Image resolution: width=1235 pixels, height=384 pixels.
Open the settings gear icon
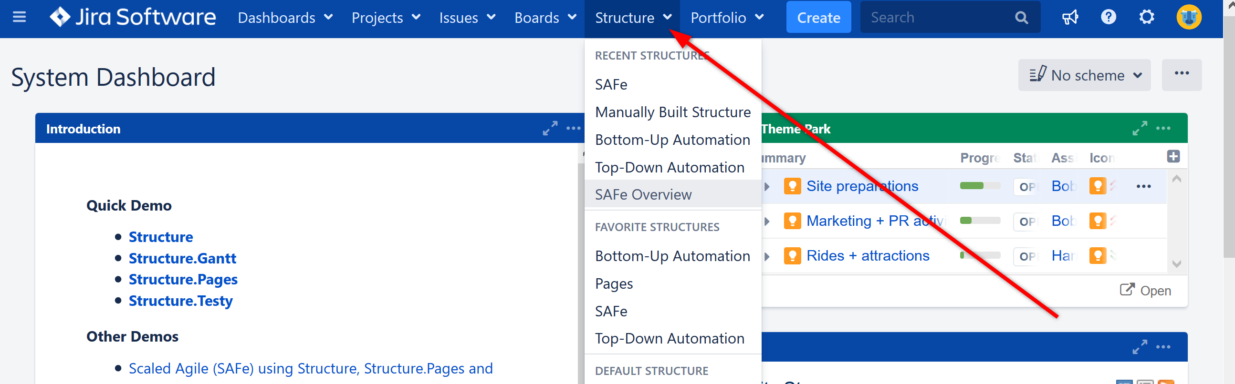click(x=1146, y=17)
